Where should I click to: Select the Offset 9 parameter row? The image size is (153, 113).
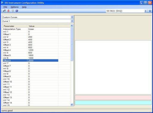[x=30, y=77]
